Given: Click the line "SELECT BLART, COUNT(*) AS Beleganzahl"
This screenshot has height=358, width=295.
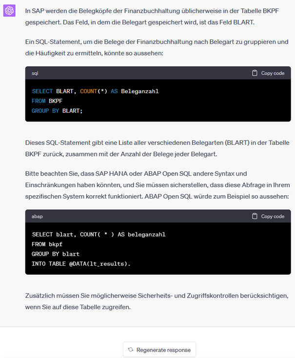Looking at the screenshot, I should click(95, 91).
